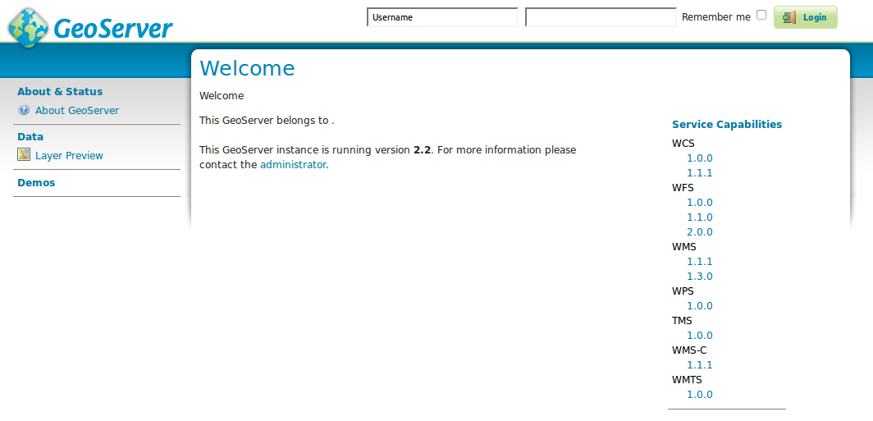Contact the administrator link
The width and height of the screenshot is (873, 421).
click(293, 164)
